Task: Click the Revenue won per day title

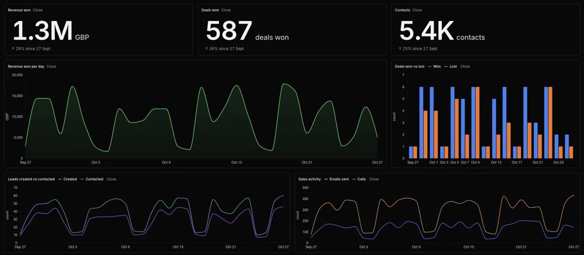Action: coord(26,66)
